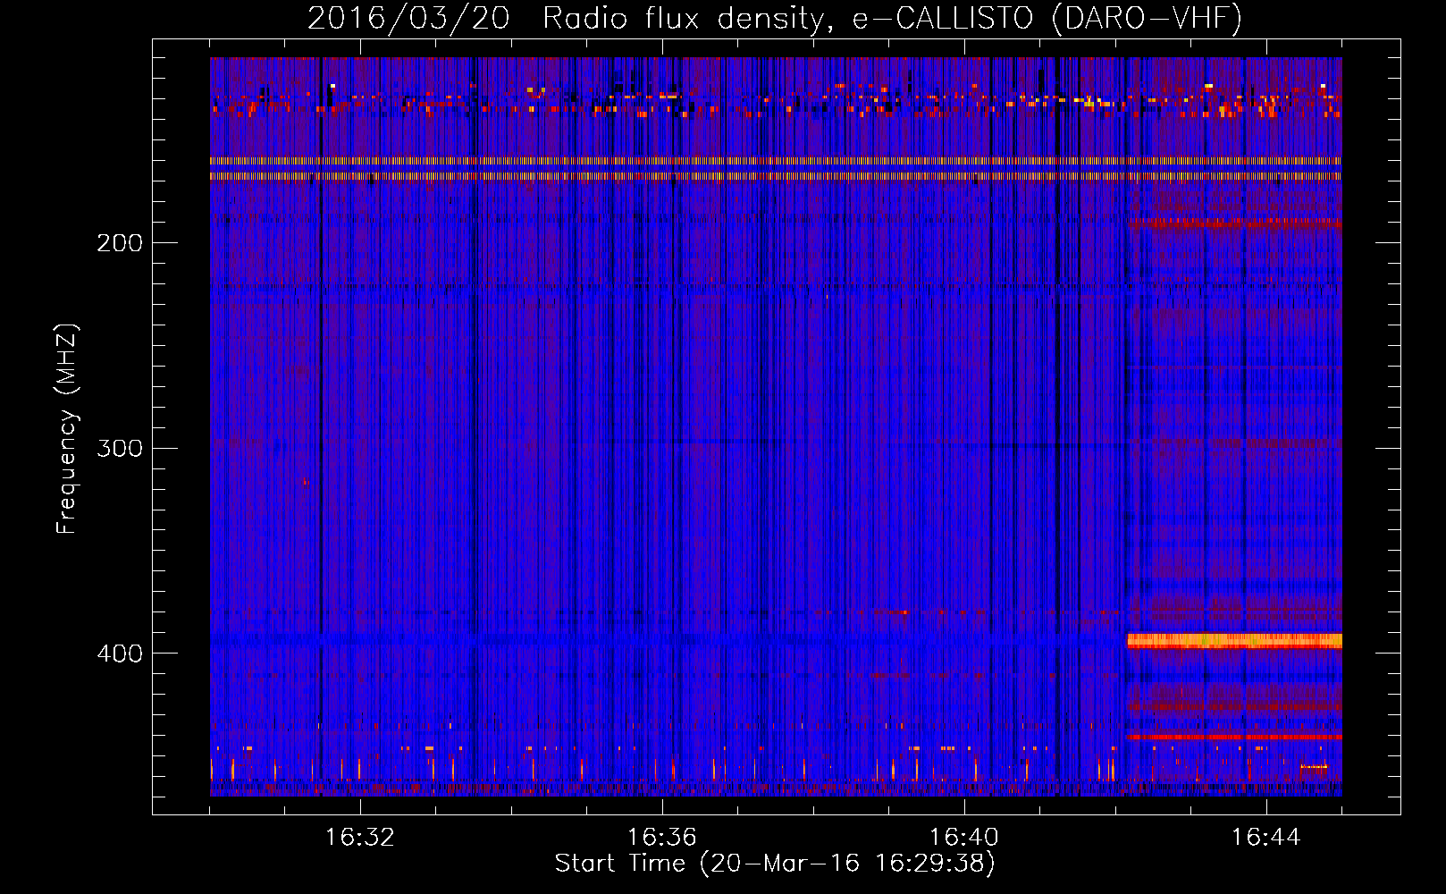
Task: Click the bright yellow emission band near 400 MHz
Action: click(x=1234, y=640)
